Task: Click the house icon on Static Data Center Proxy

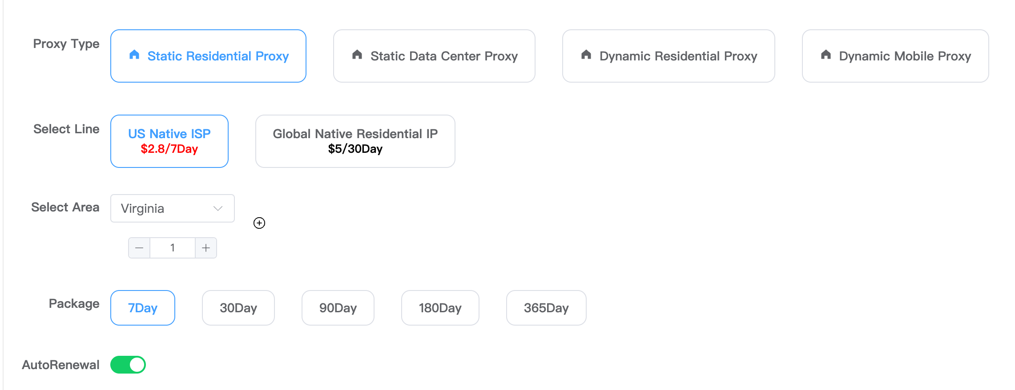Action: tap(357, 55)
